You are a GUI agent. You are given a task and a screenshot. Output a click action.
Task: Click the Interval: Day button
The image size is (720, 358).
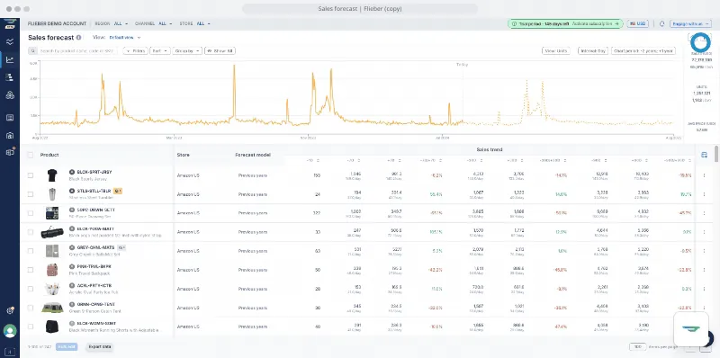click(x=593, y=51)
